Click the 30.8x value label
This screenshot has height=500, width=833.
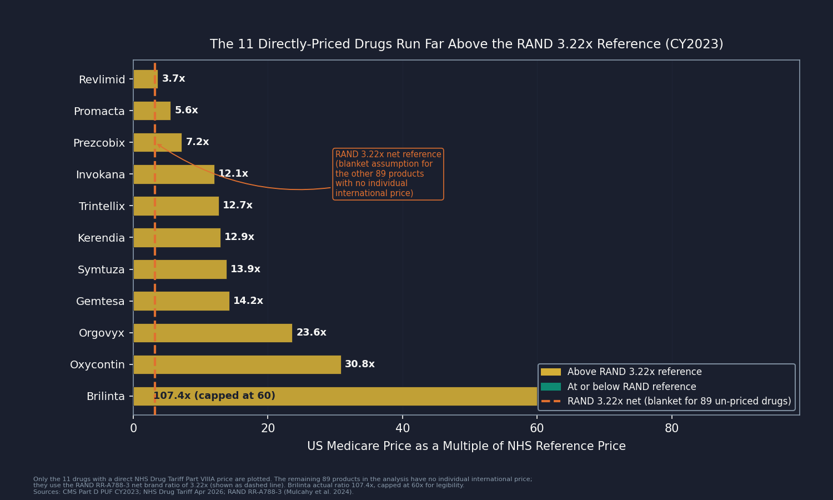coord(360,364)
